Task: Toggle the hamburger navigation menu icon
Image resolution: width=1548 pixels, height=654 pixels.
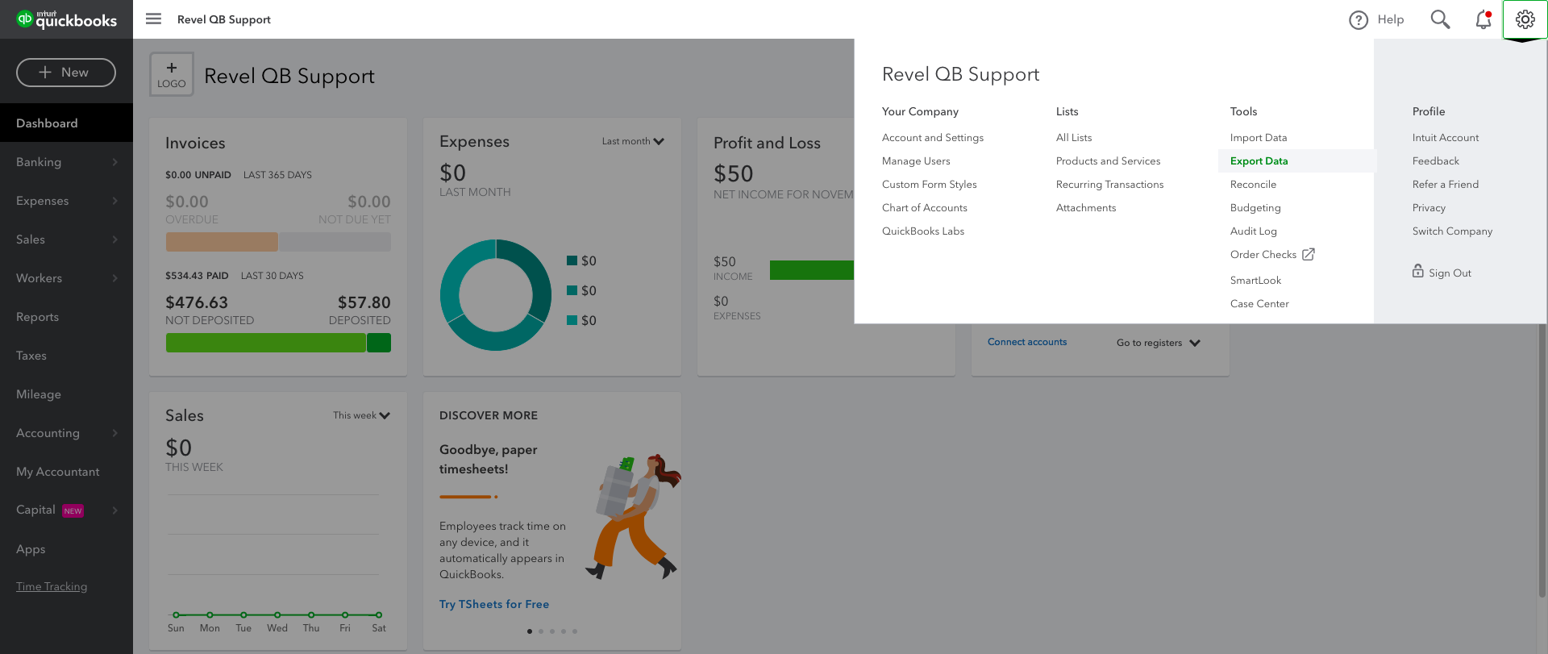Action: point(153,19)
